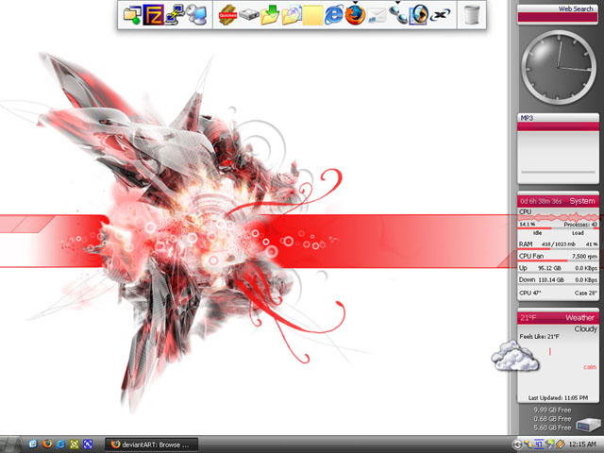
Task: Click the "Cloudy" weather condition text
Action: 585,329
